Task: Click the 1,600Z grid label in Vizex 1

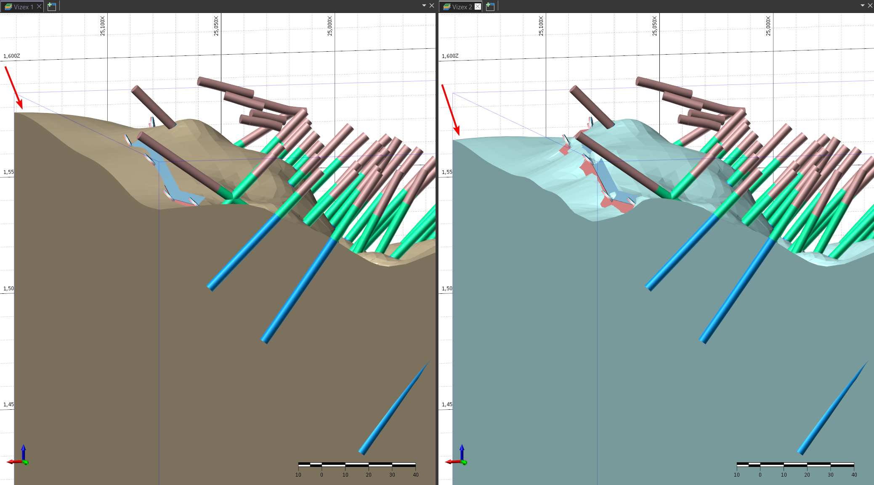Action: tap(12, 56)
